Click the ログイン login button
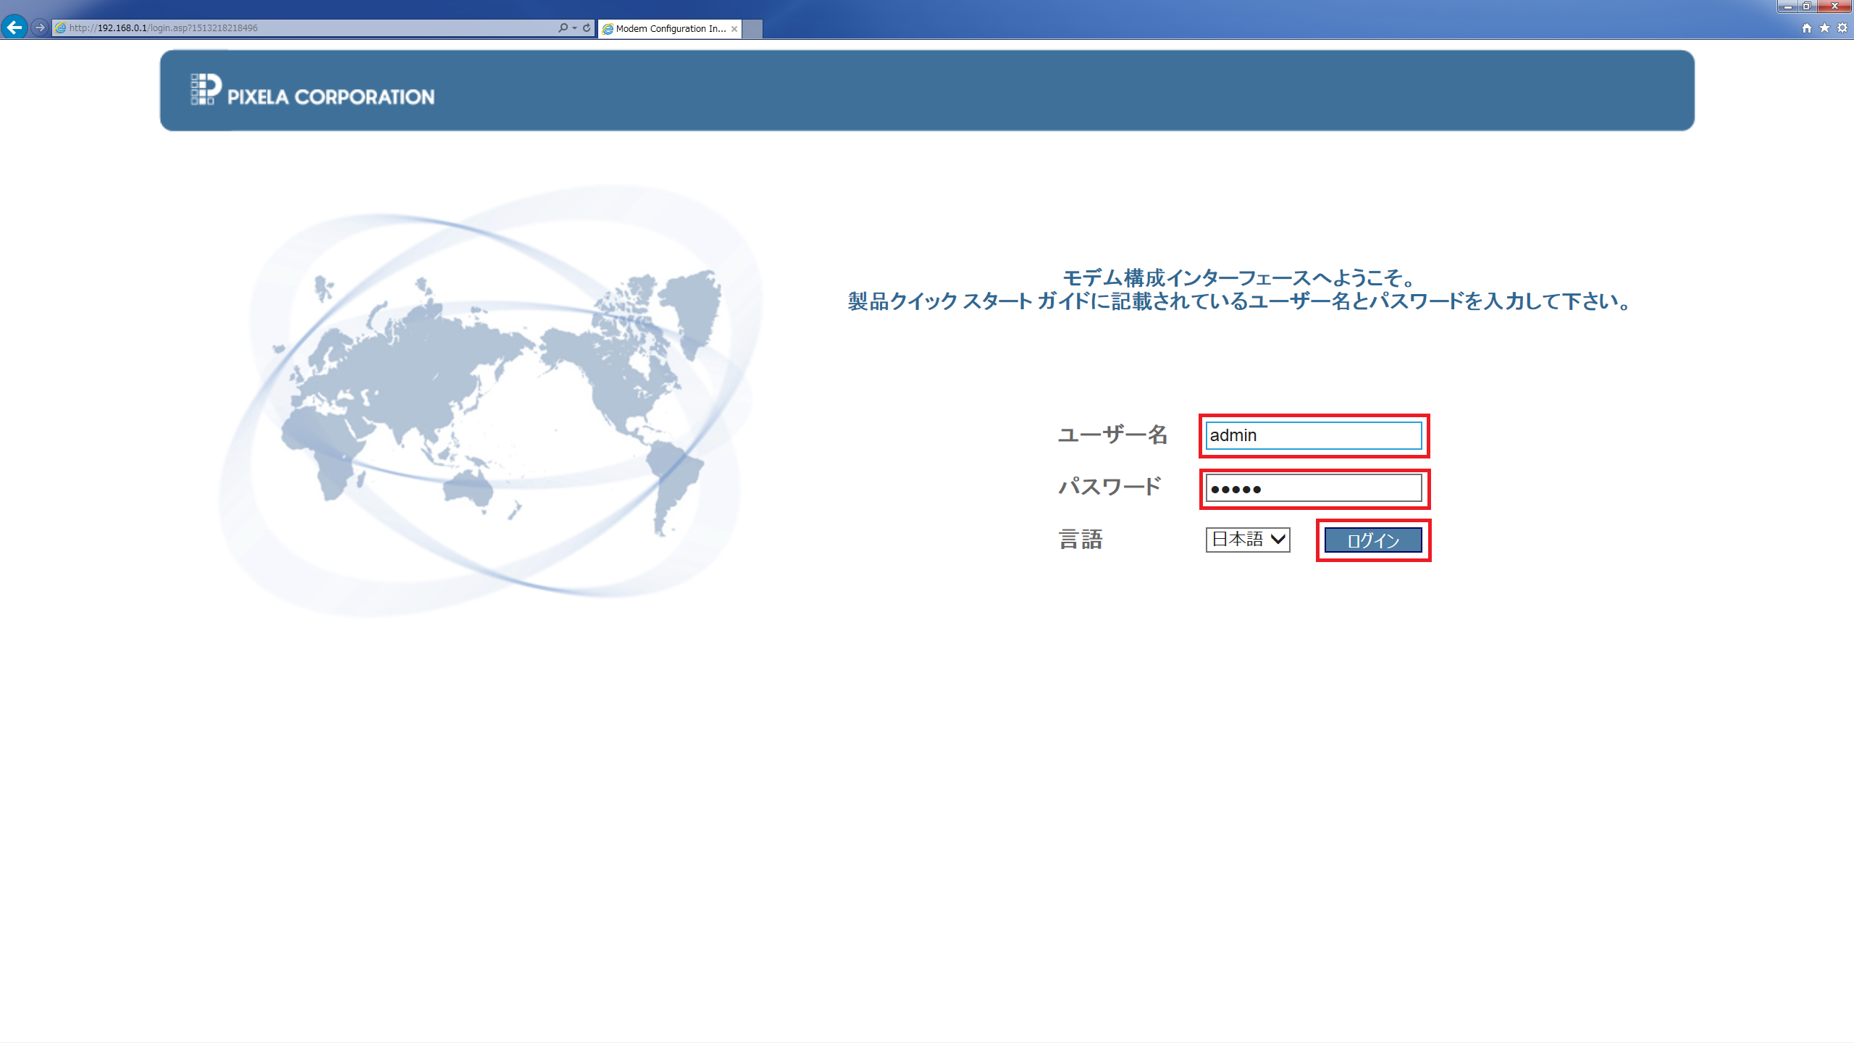Screen dimensions: 1854x1043 coord(1372,540)
